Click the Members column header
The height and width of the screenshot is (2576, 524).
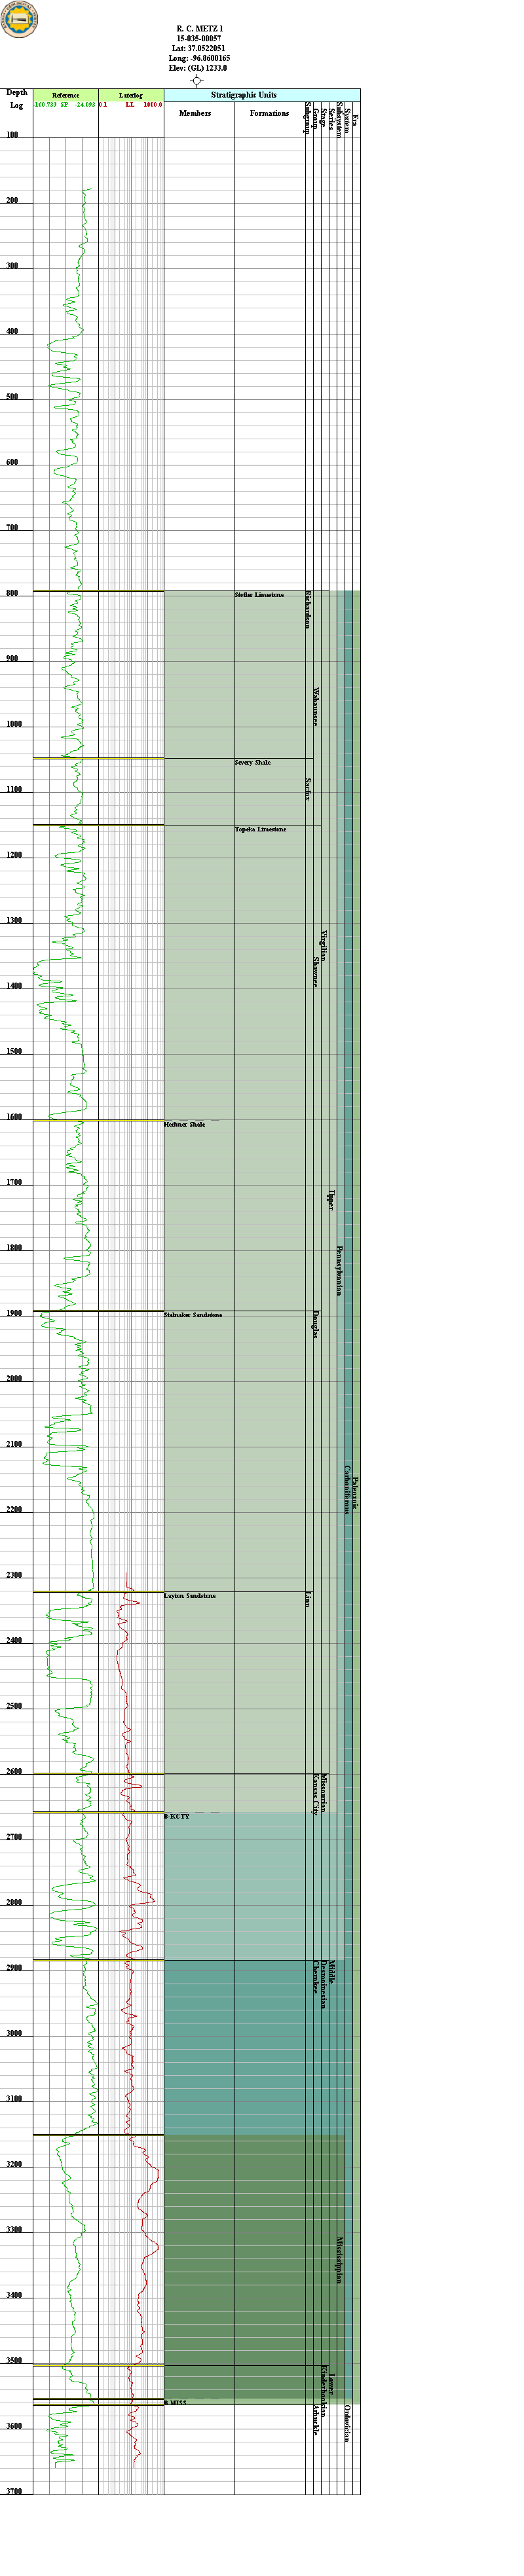click(195, 113)
